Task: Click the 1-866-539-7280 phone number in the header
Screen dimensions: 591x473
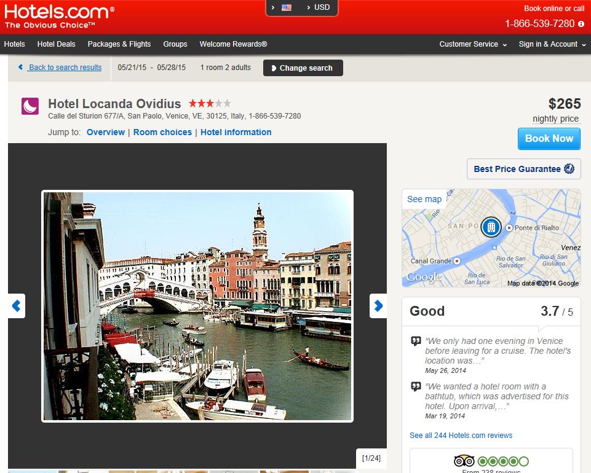Action: point(540,24)
